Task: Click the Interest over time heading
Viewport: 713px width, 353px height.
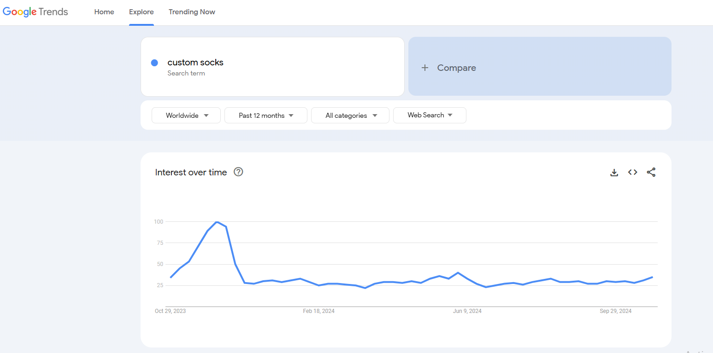Action: coord(191,172)
